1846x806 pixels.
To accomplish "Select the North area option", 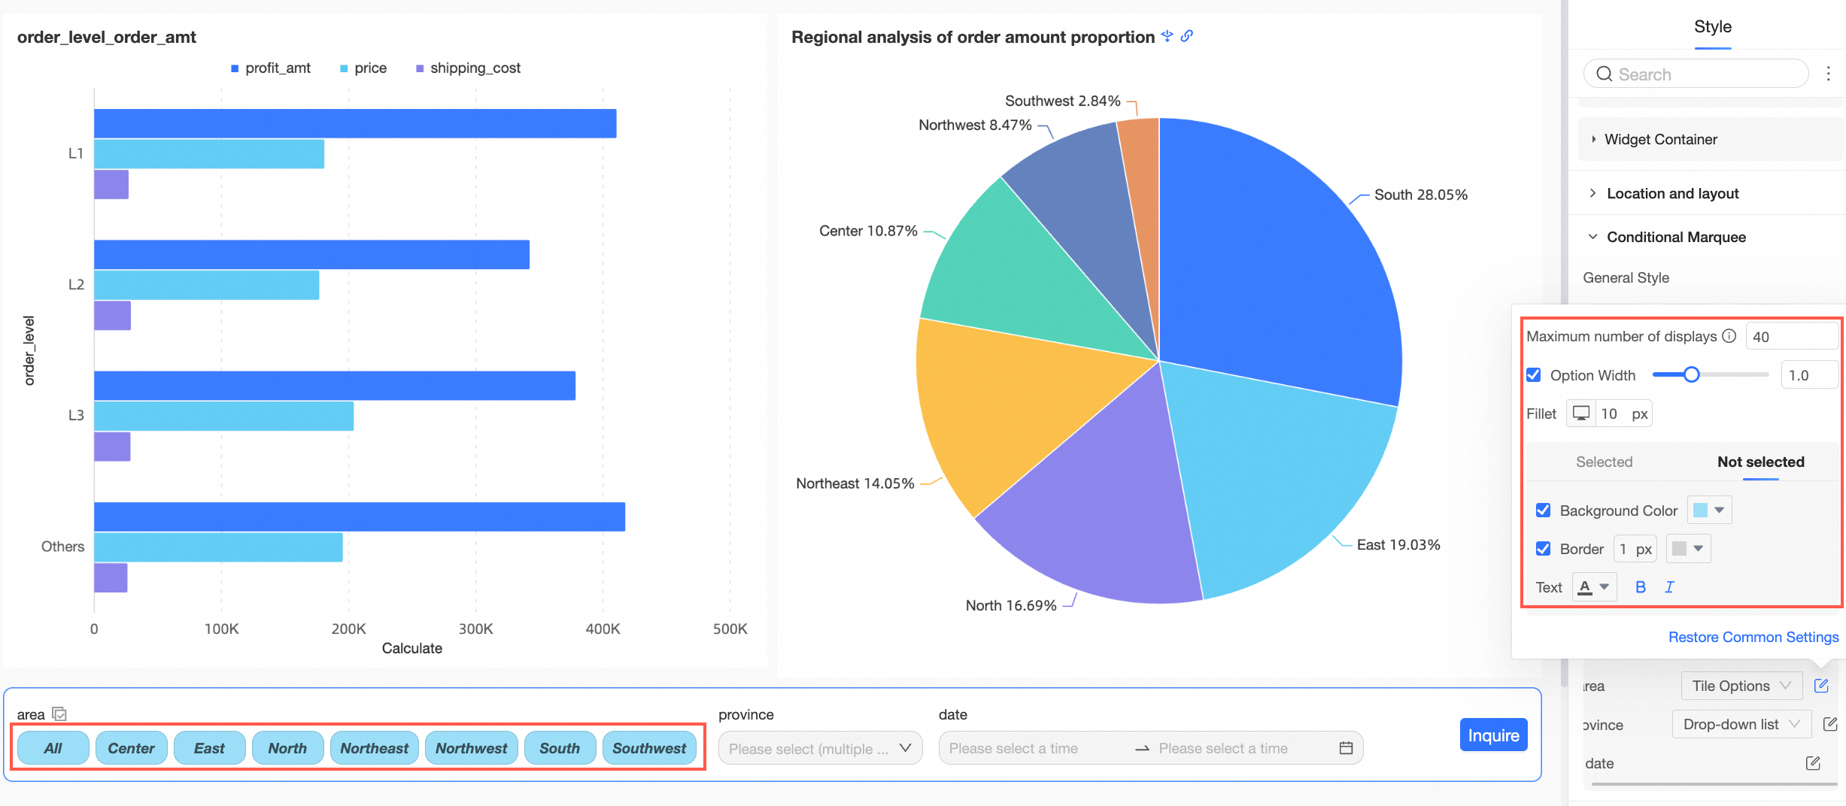I will (287, 748).
